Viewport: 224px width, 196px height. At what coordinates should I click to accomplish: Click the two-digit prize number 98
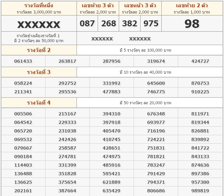click(192, 24)
